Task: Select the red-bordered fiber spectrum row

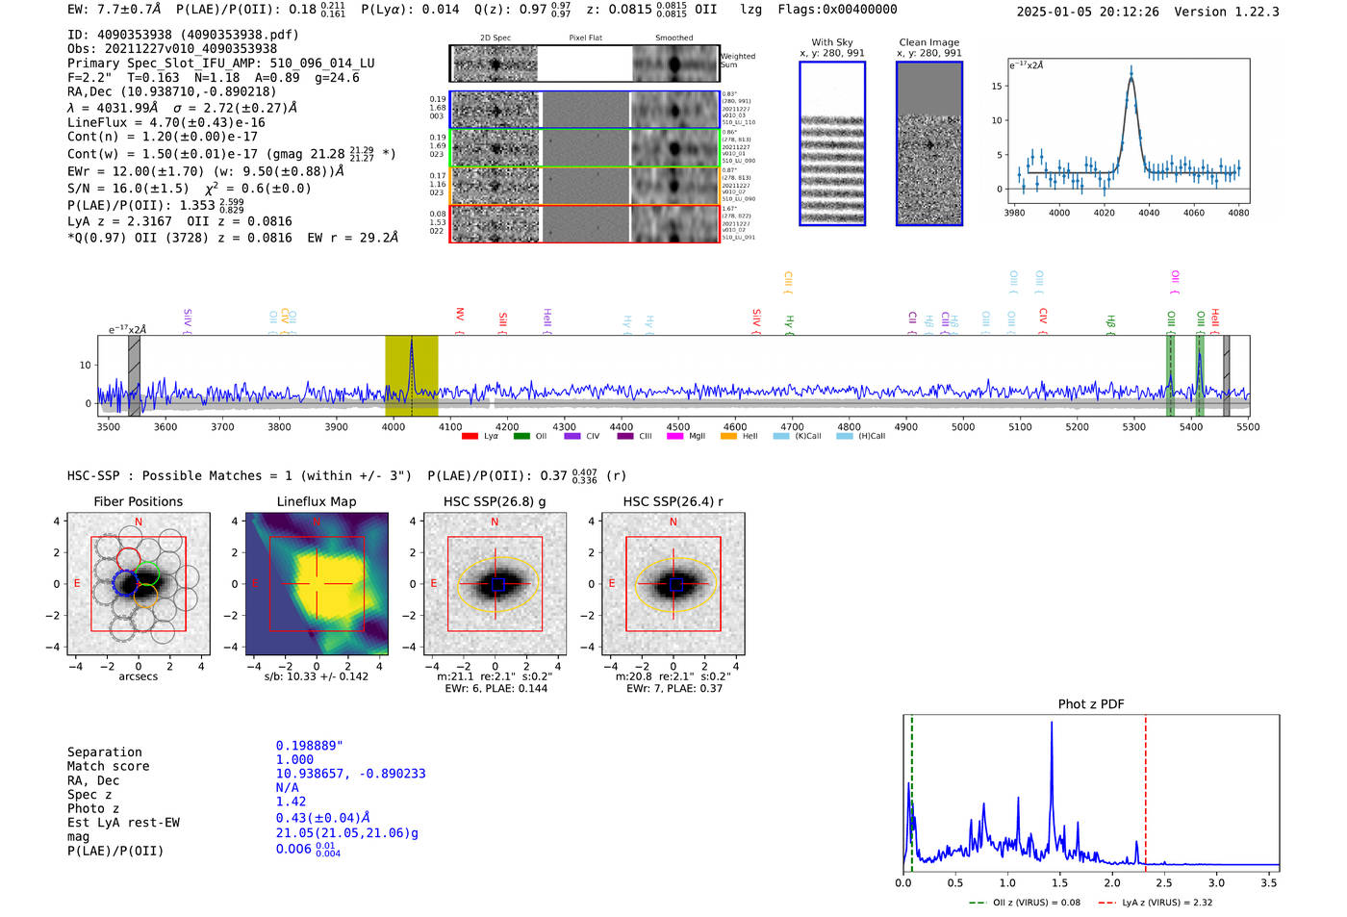Action: click(x=584, y=224)
